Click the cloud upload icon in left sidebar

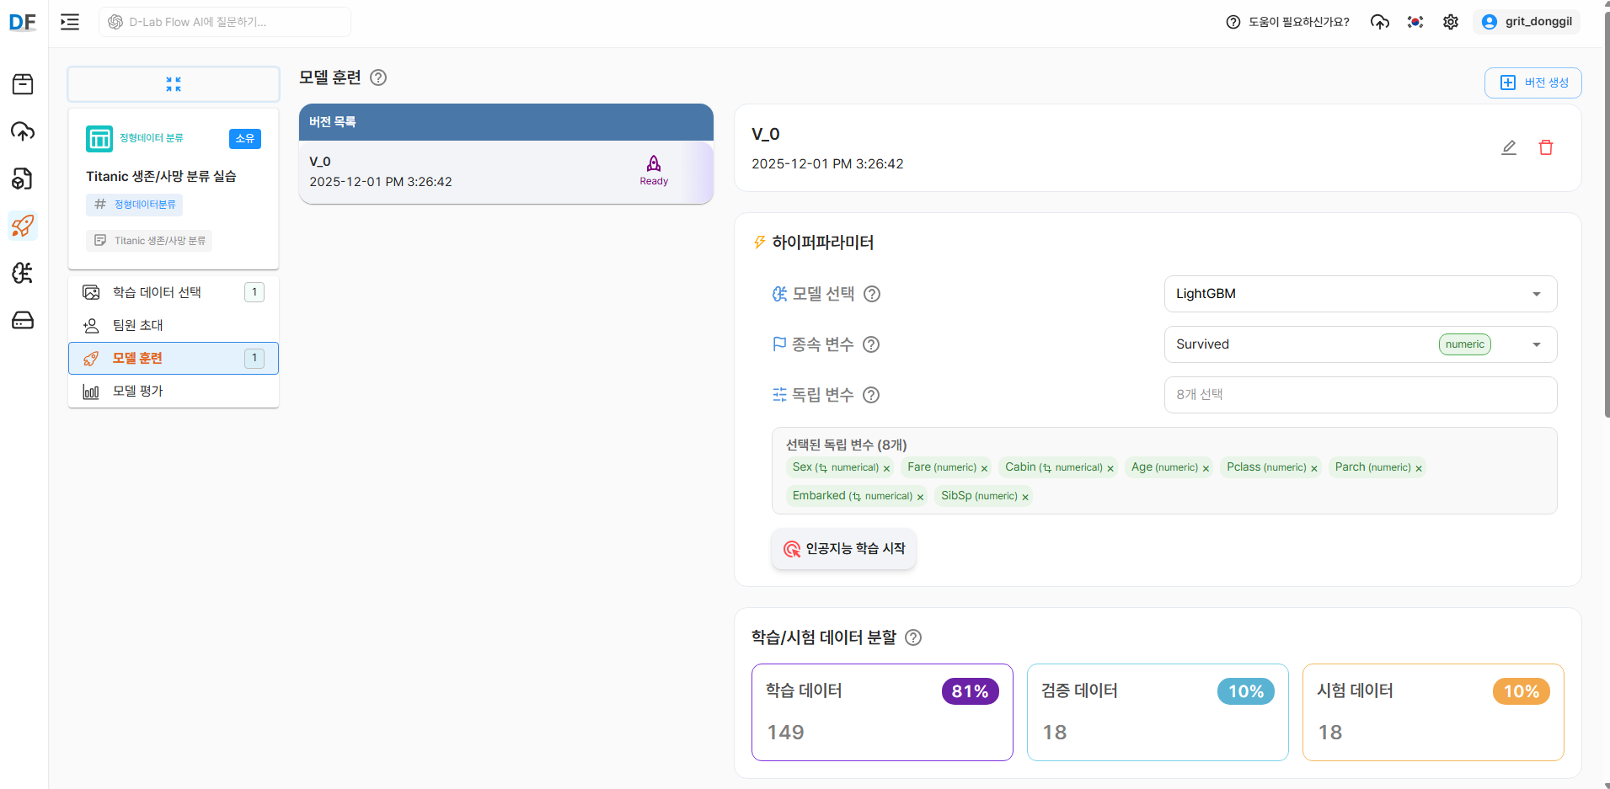pyautogui.click(x=23, y=131)
